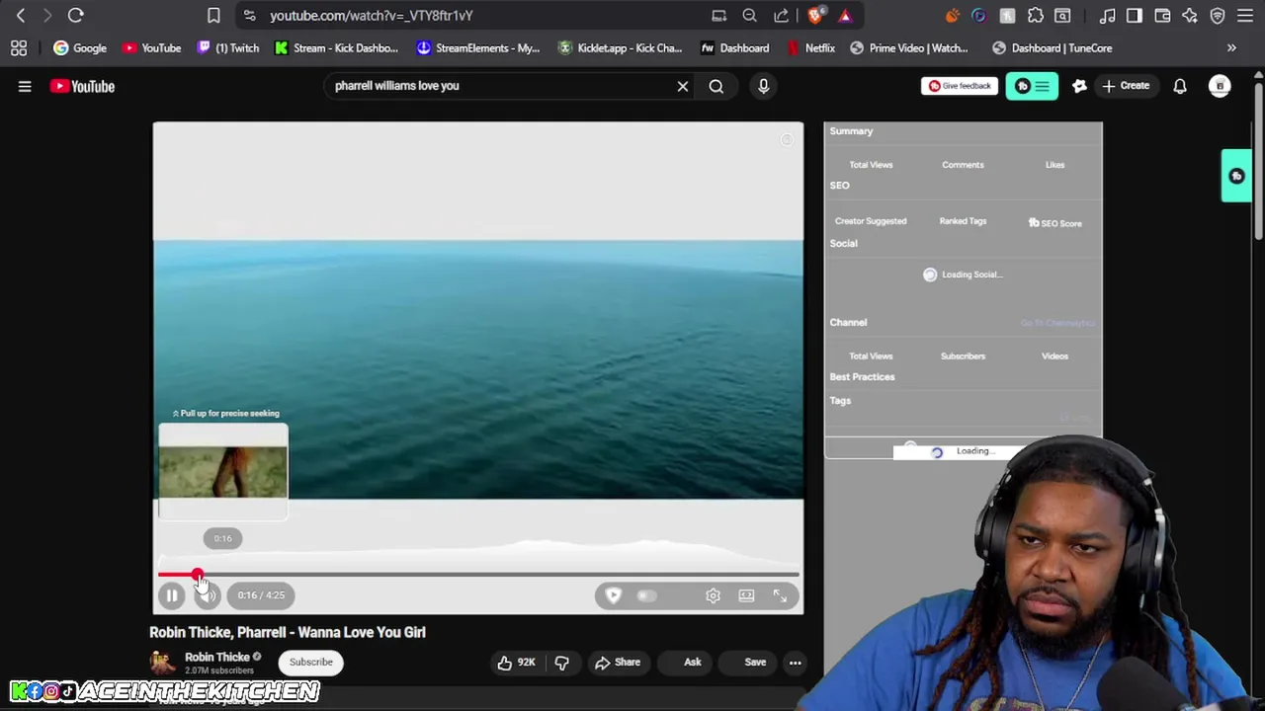The image size is (1265, 711).
Task: Open the Prime Video bookmark
Action: [908, 48]
